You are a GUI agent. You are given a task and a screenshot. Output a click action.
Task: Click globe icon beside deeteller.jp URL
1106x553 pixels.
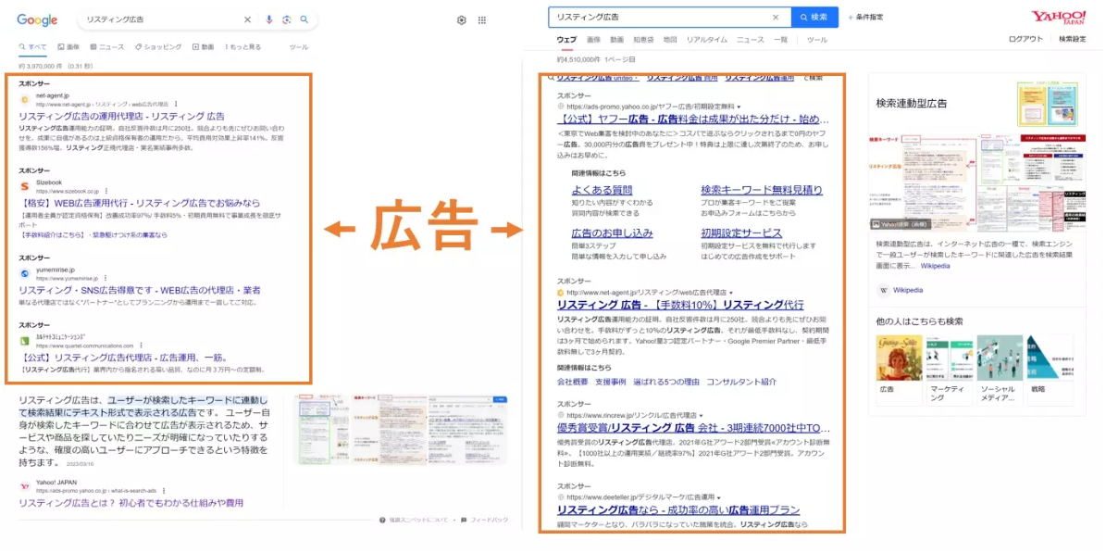pos(560,497)
